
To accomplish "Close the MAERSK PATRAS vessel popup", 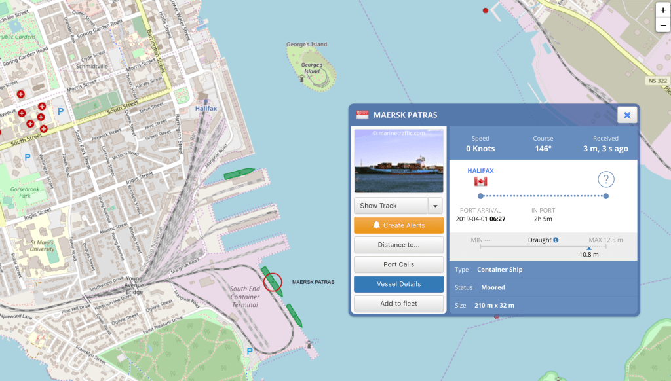I will [x=626, y=115].
